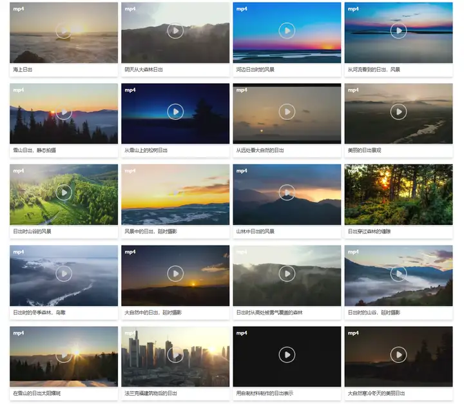Screen dimensions: 464x406
Task: Play the 美丽的日出景观 video
Action: point(398,111)
